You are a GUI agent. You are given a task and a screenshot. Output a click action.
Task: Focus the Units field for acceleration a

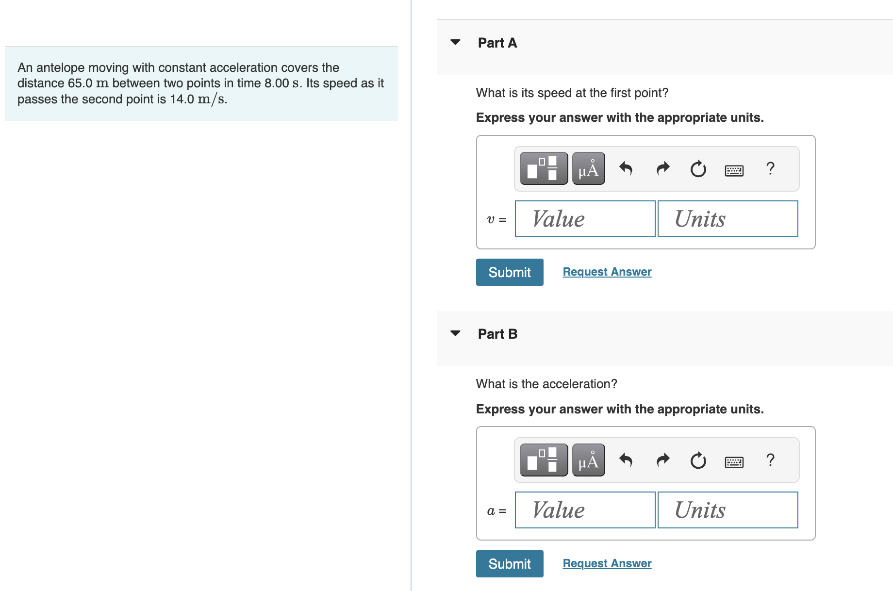(x=728, y=510)
